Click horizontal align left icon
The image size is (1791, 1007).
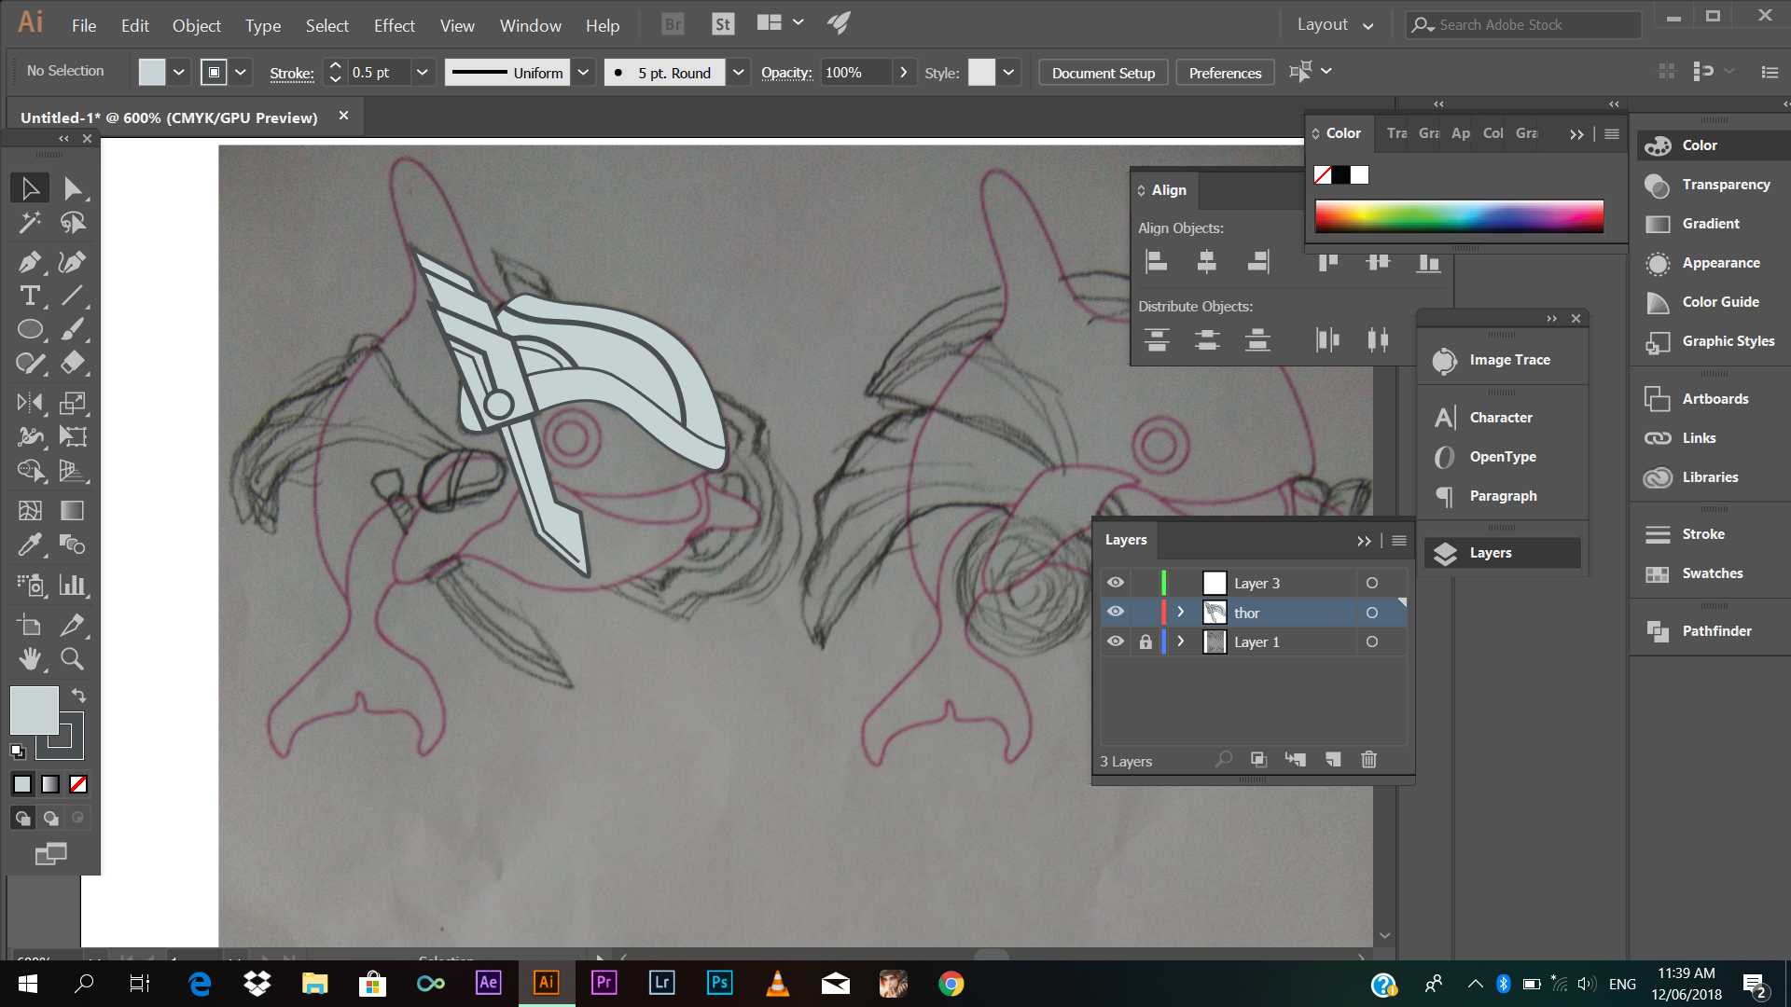pyautogui.click(x=1157, y=262)
